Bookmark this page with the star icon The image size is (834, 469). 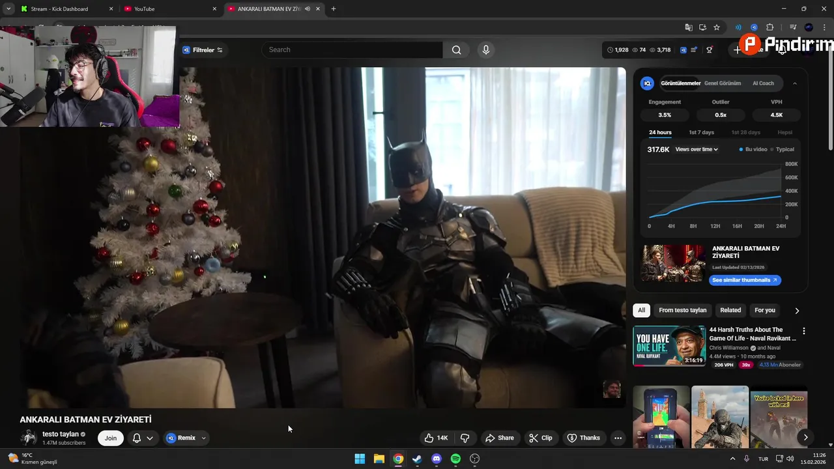[x=717, y=27]
